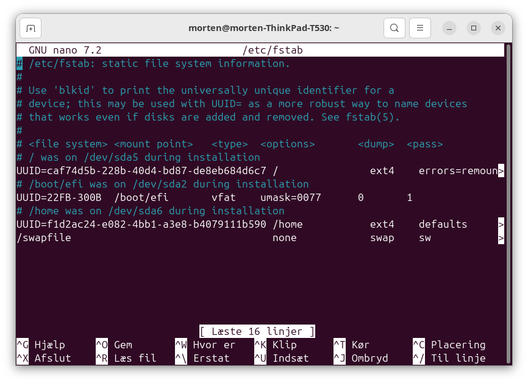Maximize the terminal window
This screenshot has height=383, width=528.
474,28
